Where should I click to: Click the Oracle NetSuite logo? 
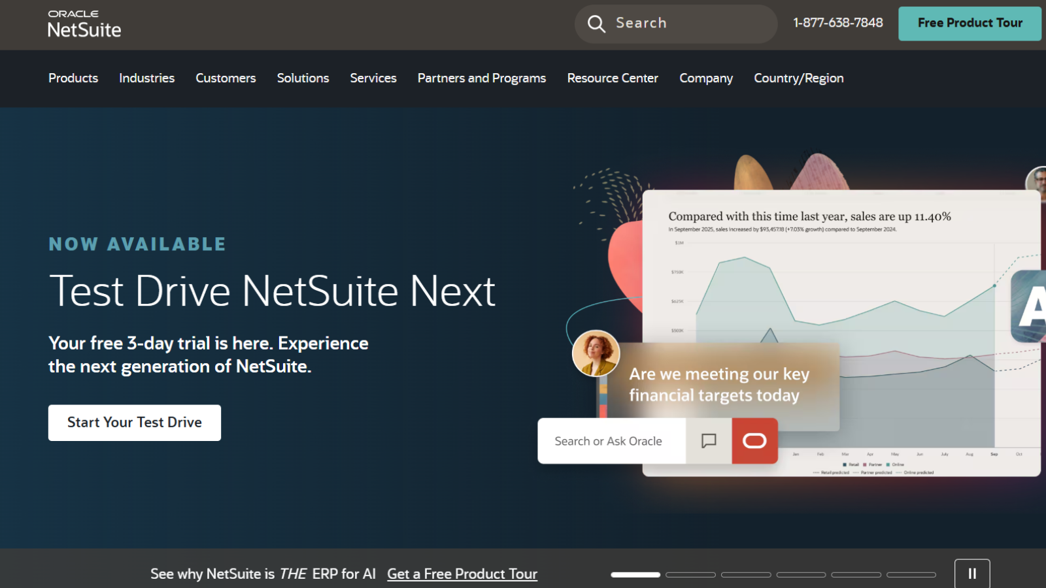point(84,24)
